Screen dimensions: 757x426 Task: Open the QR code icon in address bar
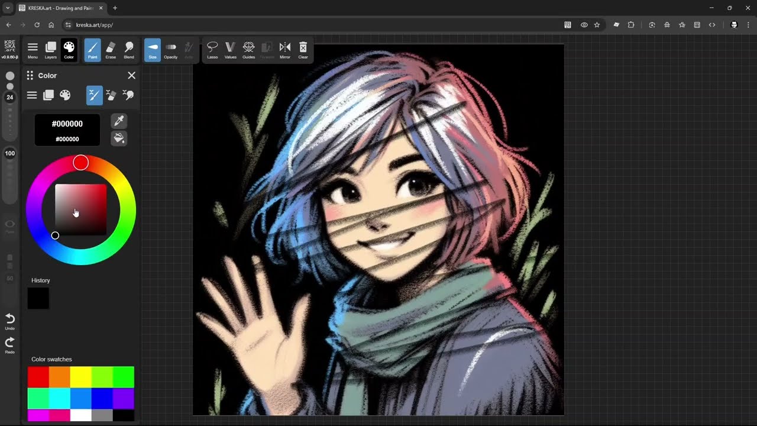click(568, 25)
